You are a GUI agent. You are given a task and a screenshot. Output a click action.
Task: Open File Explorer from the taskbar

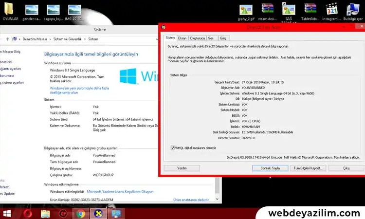(45, 214)
